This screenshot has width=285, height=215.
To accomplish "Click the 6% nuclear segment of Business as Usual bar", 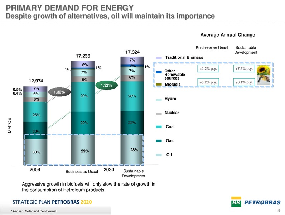I will coord(83,79).
